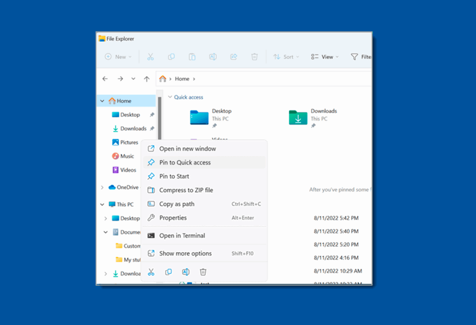Select the Cut scissors icon in the context menu
Screen dimensions: 476x325
click(x=151, y=272)
